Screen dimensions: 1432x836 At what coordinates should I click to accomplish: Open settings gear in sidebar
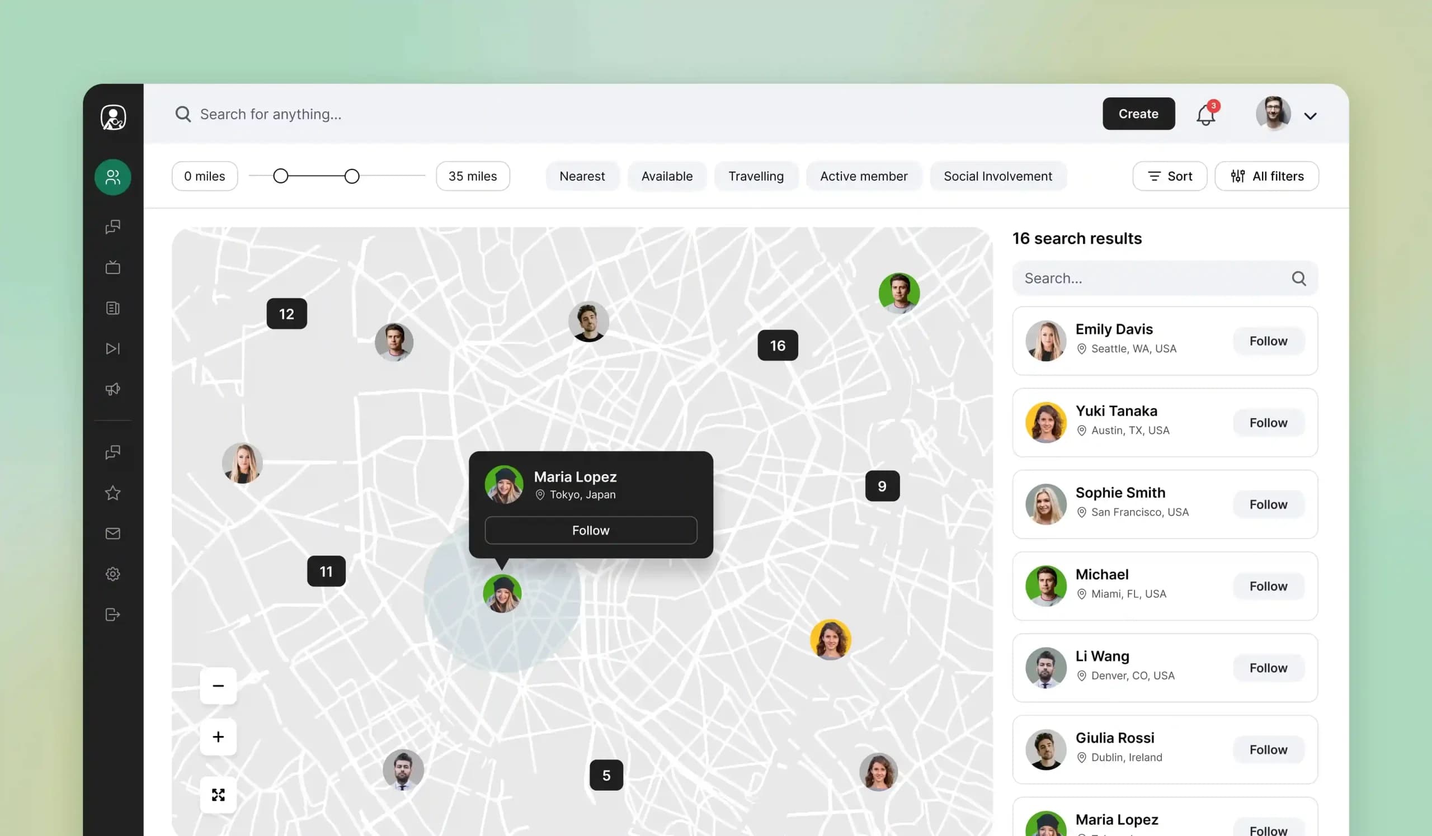(x=113, y=574)
